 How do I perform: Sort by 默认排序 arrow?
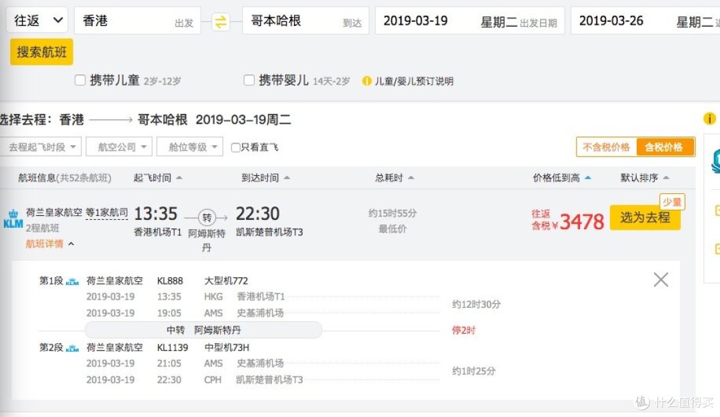(x=666, y=178)
